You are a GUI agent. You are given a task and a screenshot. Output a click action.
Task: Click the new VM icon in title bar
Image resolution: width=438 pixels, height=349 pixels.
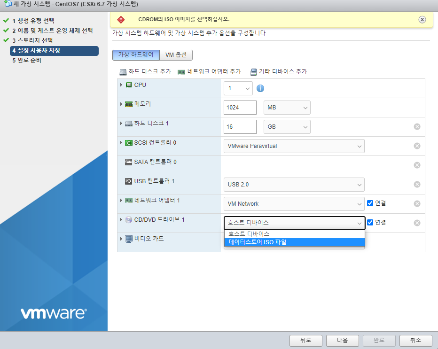click(x=8, y=4)
